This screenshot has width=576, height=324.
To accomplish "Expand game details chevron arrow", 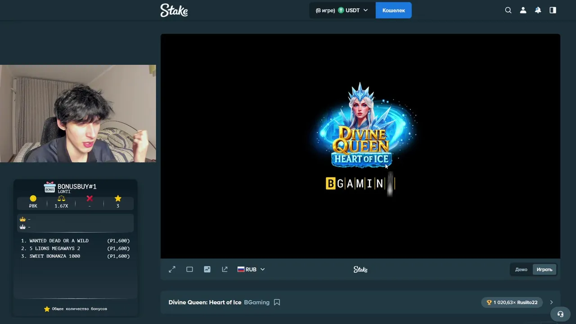I will coord(551,302).
